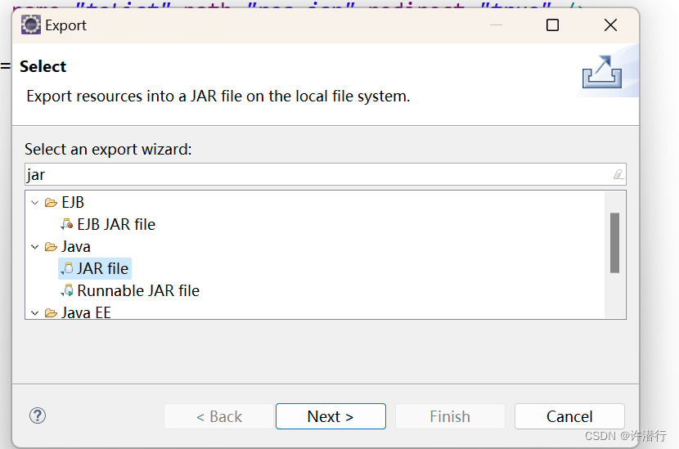Clear the filter text with eraser icon

coord(618,174)
